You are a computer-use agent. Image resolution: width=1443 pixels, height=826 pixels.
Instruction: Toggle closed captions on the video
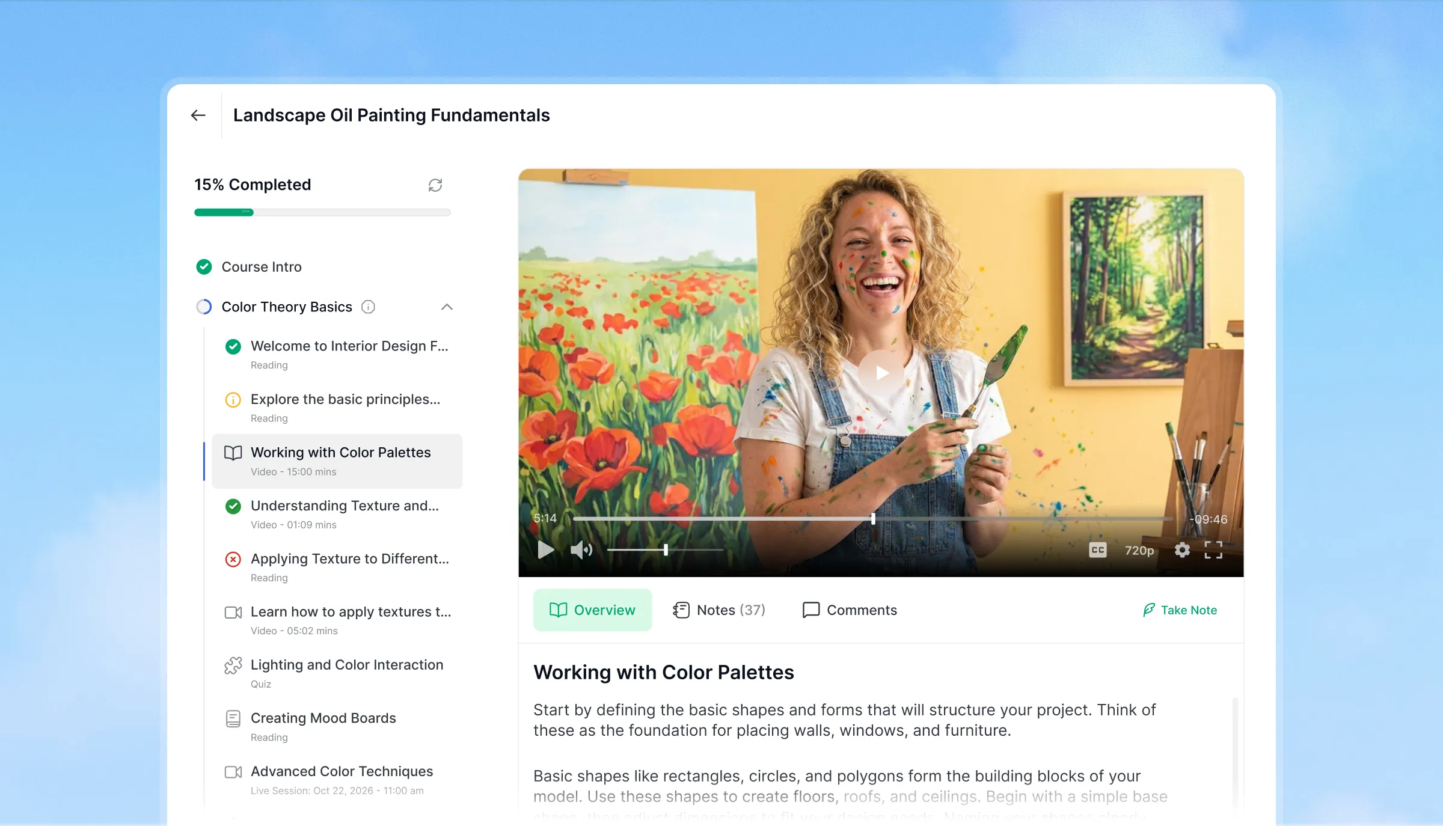coord(1098,549)
